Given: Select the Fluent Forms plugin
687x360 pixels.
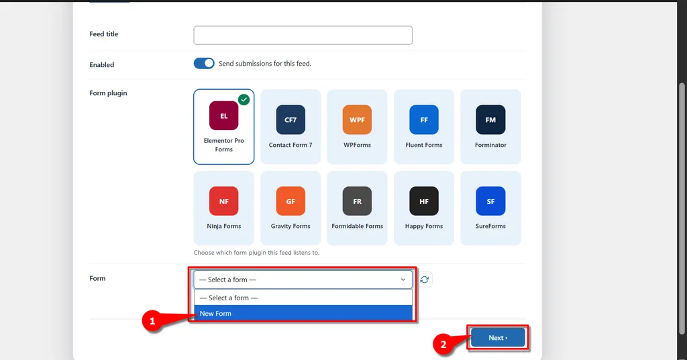Looking at the screenshot, I should coord(424,127).
